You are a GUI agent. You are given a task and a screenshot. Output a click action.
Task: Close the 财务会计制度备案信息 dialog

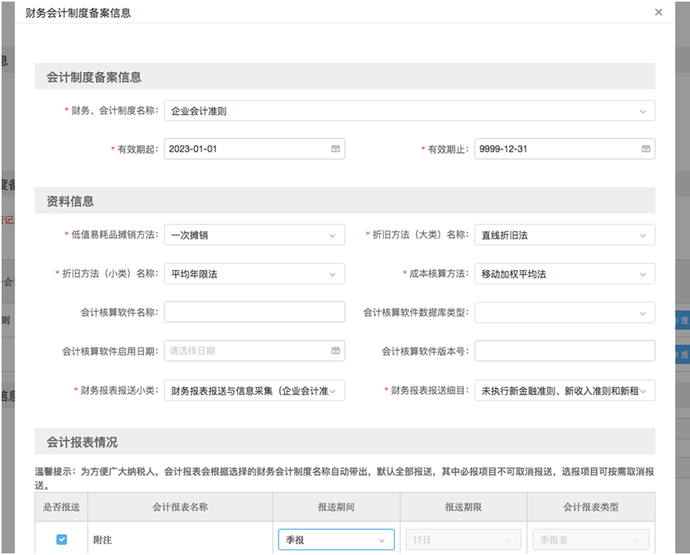click(659, 12)
